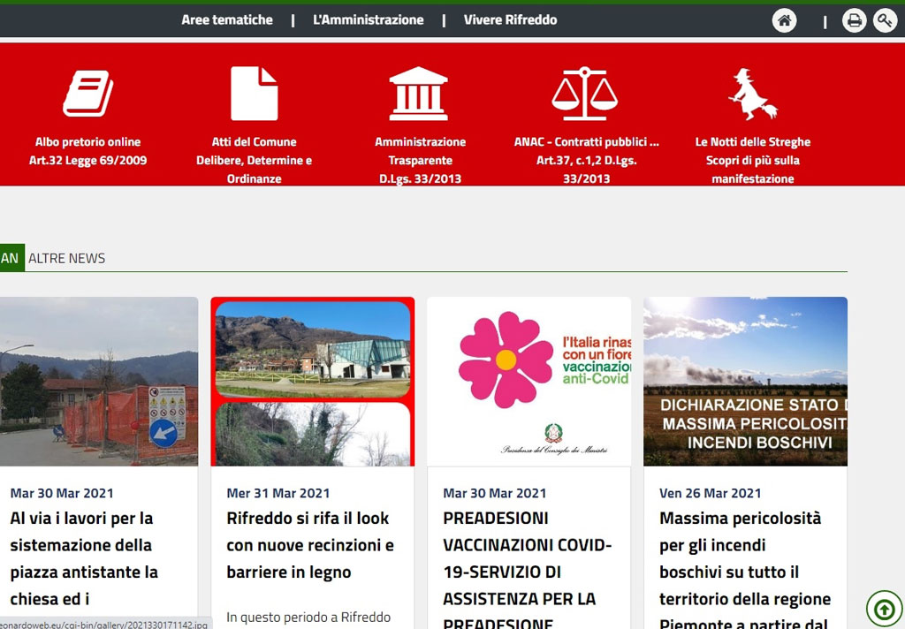Open PREADESIONI VACCINAZIONI COVID-19 article

(x=527, y=569)
